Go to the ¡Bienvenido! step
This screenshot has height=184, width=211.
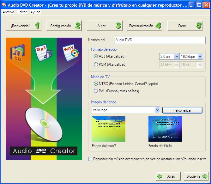23,26
